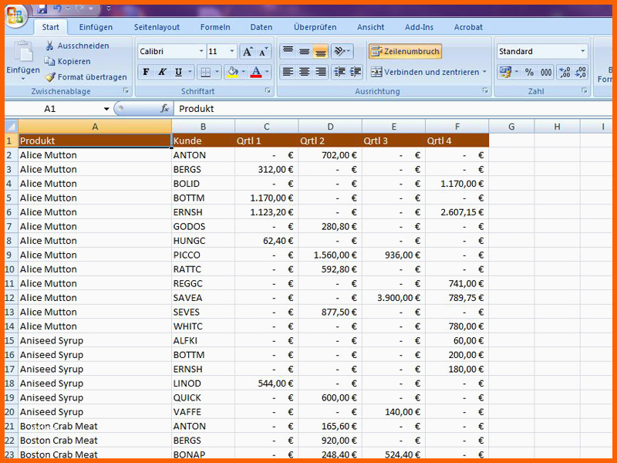Screen dimensions: 617x463
Task: Add a decimal place
Action: 565,73
